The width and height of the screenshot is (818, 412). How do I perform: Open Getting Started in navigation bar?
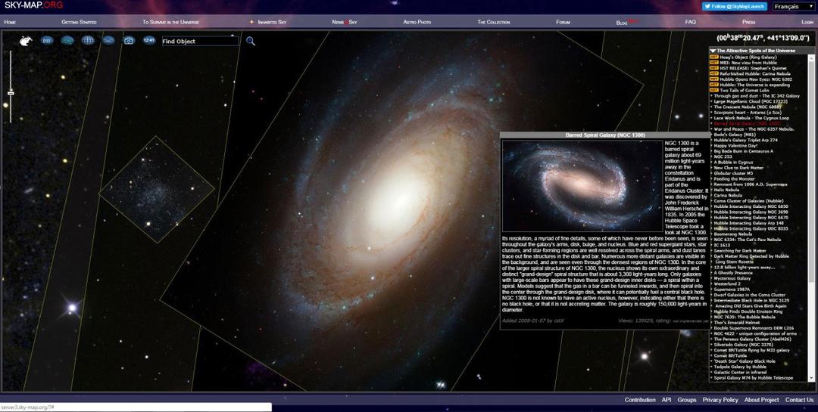point(79,23)
